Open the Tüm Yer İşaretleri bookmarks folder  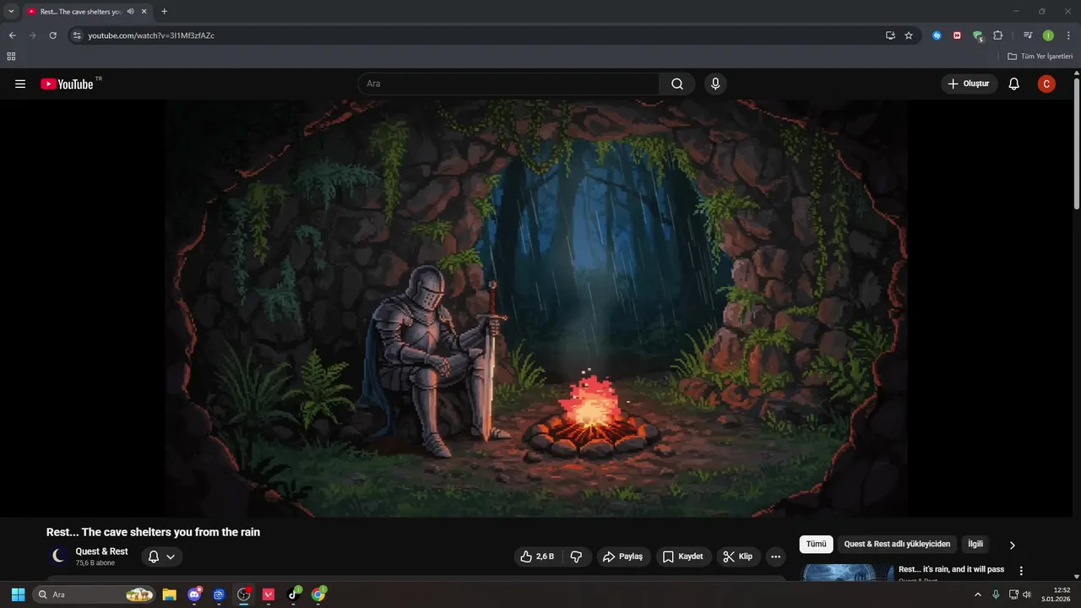click(x=1040, y=57)
